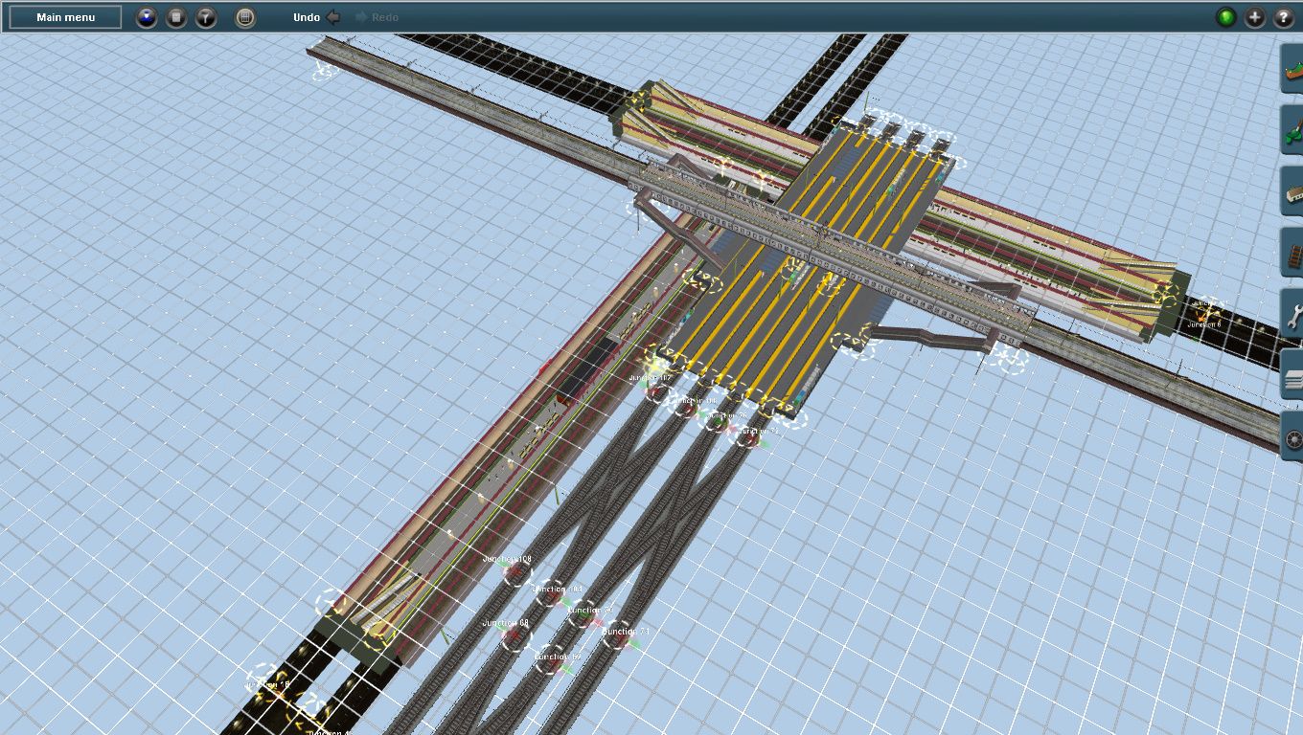Select Junction 71 marker near the bottom tracks
This screenshot has height=735, width=1303.
point(618,635)
